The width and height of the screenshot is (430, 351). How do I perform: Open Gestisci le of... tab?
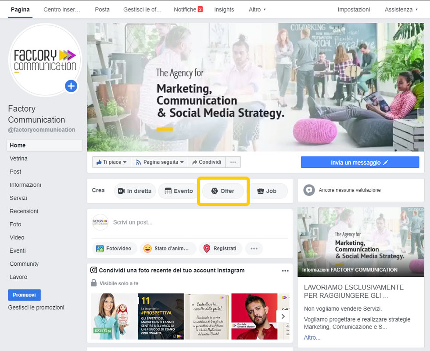(x=142, y=9)
